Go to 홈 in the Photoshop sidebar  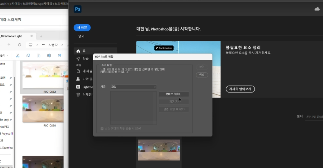coord(95,51)
